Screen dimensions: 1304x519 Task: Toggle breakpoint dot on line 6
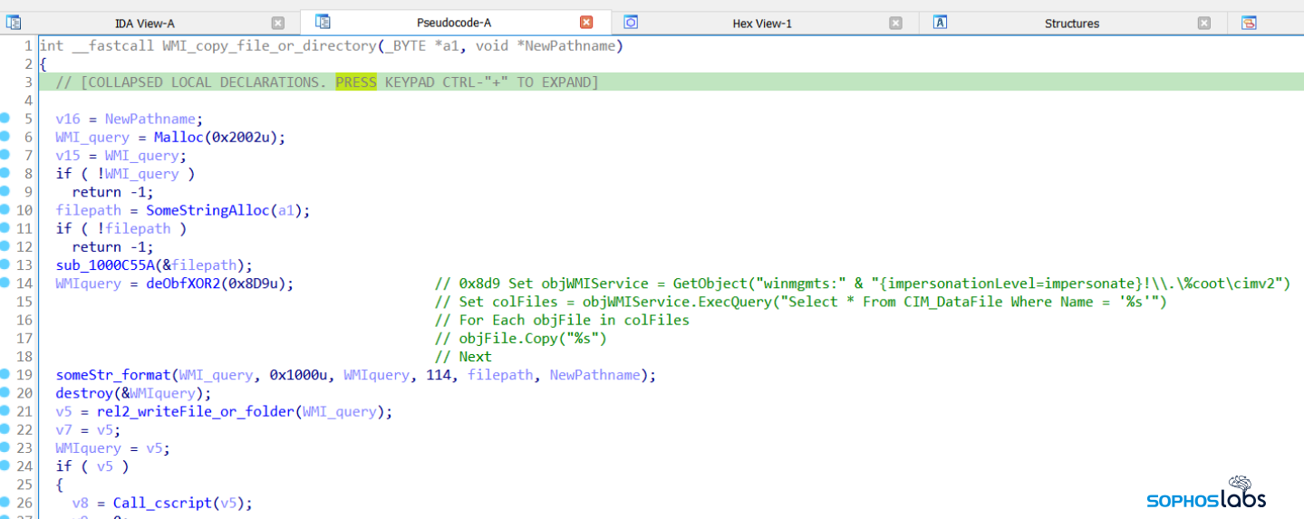[x=5, y=137]
